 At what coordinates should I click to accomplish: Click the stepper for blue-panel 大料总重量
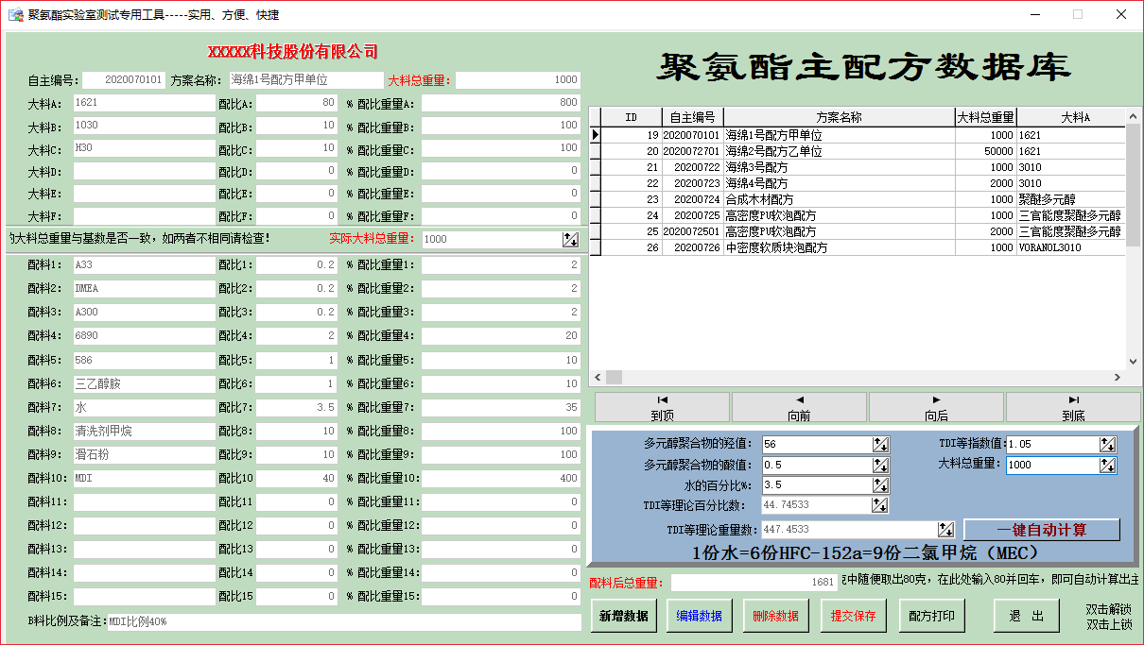(1108, 465)
